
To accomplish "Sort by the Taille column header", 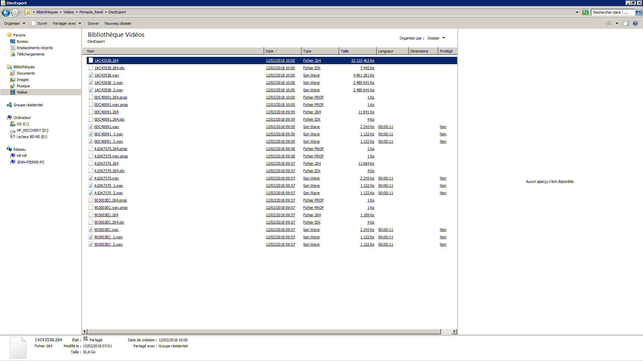I will (357, 51).
